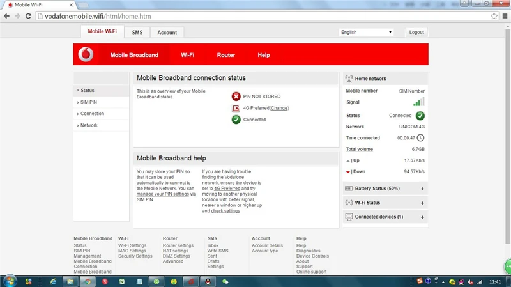Open Internet Explorer from the taskbar

coord(53,281)
